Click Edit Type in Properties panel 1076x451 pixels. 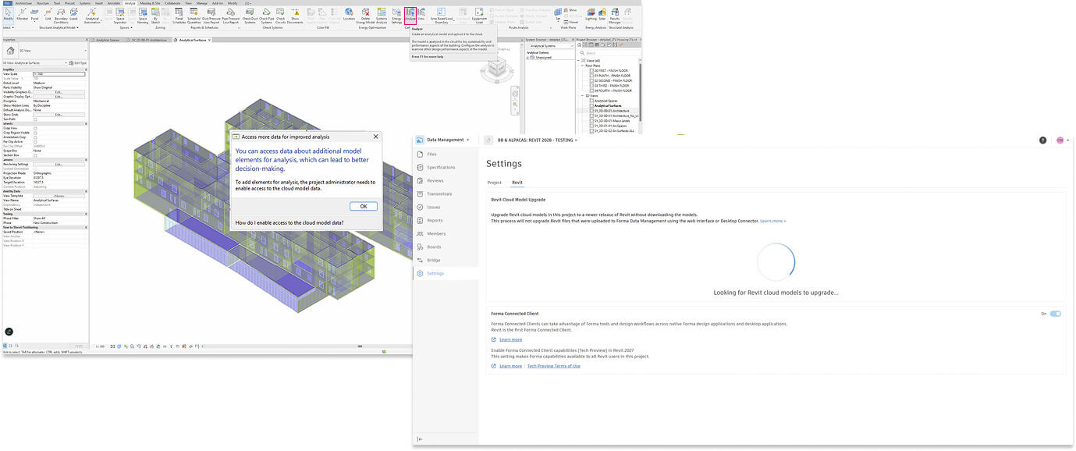78,62
